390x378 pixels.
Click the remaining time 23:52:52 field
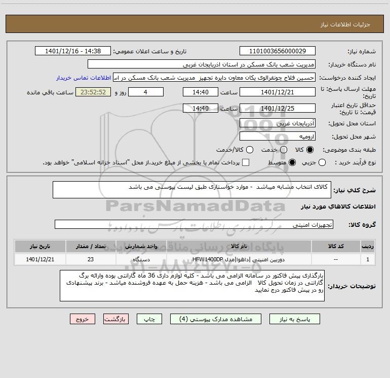(93, 92)
